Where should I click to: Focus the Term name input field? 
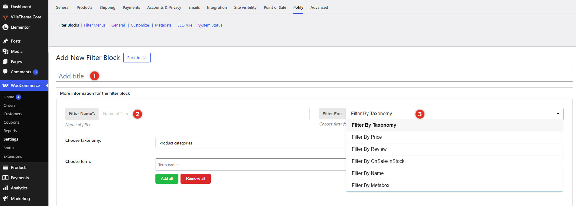pyautogui.click(x=251, y=164)
